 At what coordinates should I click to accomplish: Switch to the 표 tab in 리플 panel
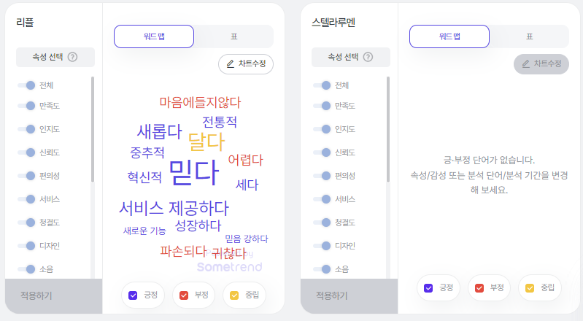pos(234,36)
